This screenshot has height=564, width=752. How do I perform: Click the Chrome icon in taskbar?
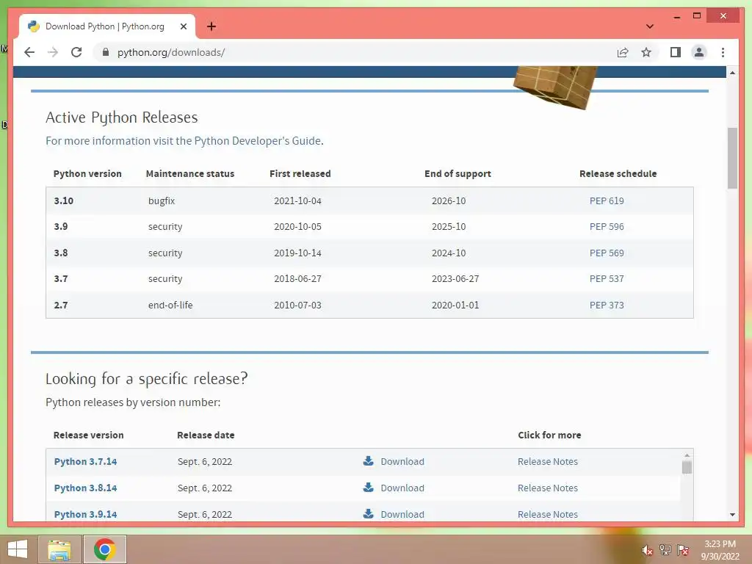coord(104,549)
